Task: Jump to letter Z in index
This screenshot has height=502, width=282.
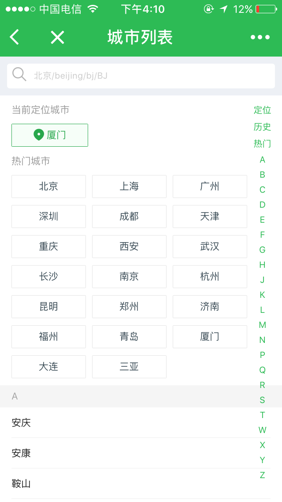Action: pyautogui.click(x=262, y=475)
